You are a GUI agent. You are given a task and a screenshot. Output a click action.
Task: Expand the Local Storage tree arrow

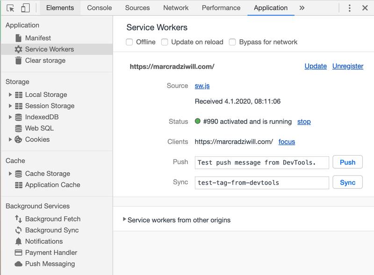(10, 94)
